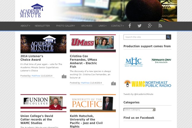Viewport: 192px width, 128px height.
Task: Open Cristina Cox Fernandes Electric Fish post title
Action: (x=84, y=61)
